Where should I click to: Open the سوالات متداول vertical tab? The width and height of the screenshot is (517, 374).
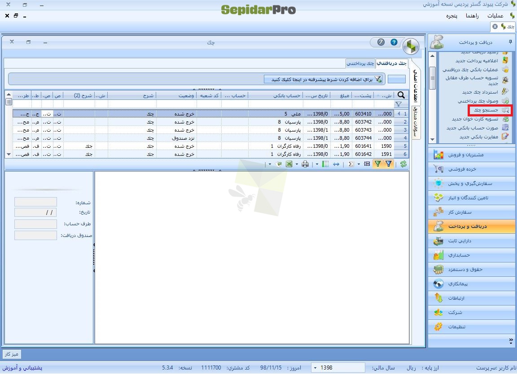[416, 122]
